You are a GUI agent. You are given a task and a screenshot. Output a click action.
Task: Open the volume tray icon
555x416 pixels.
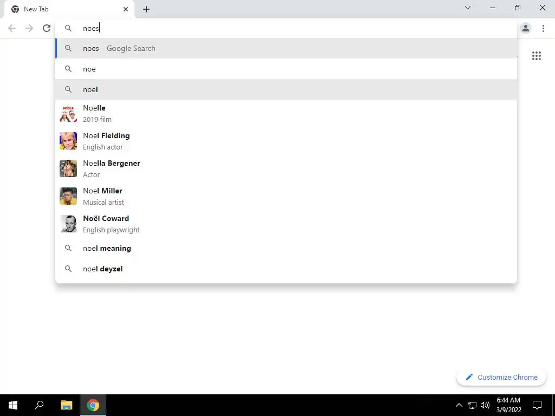(485, 405)
